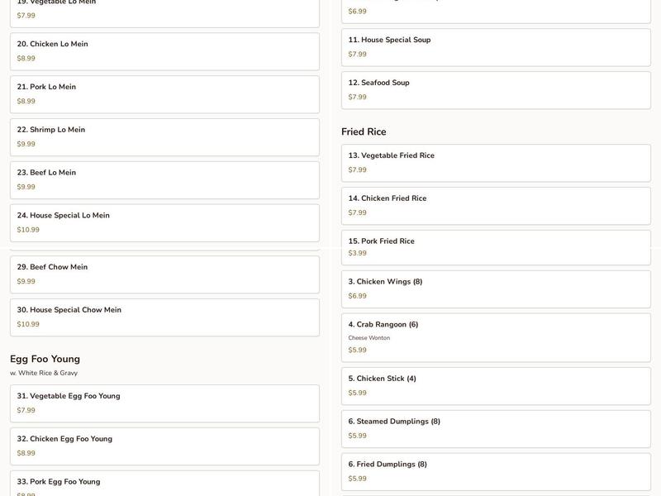
Task: Open the 21. Pork Lo Mein card
Action: coord(164,94)
